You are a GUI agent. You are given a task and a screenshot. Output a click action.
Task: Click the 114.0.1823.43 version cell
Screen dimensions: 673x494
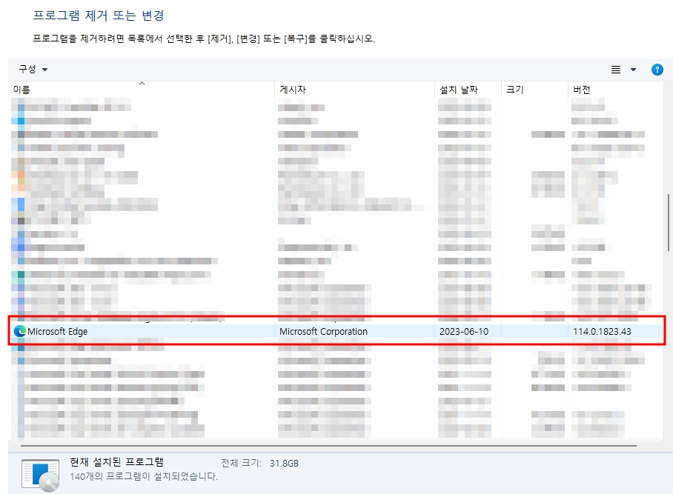[602, 332]
